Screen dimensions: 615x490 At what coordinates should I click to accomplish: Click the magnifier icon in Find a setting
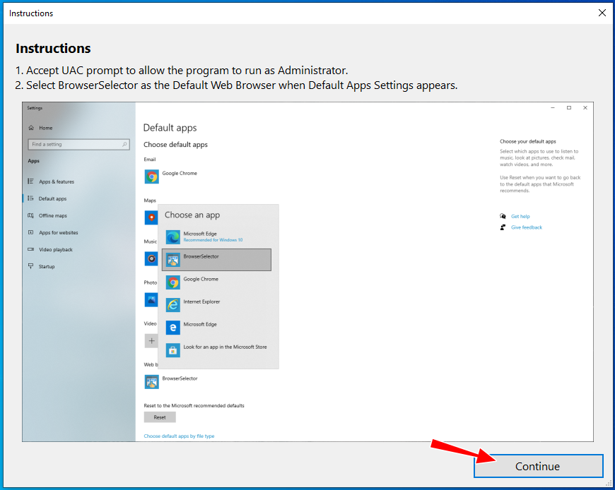124,144
